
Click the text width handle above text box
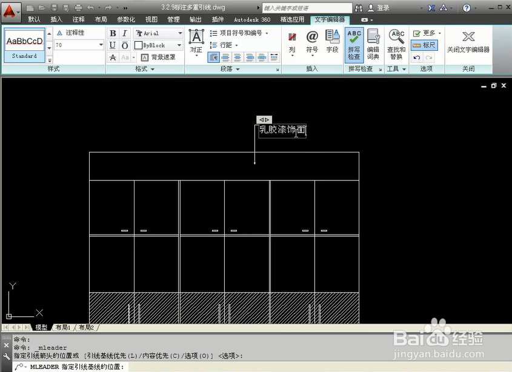coord(264,120)
